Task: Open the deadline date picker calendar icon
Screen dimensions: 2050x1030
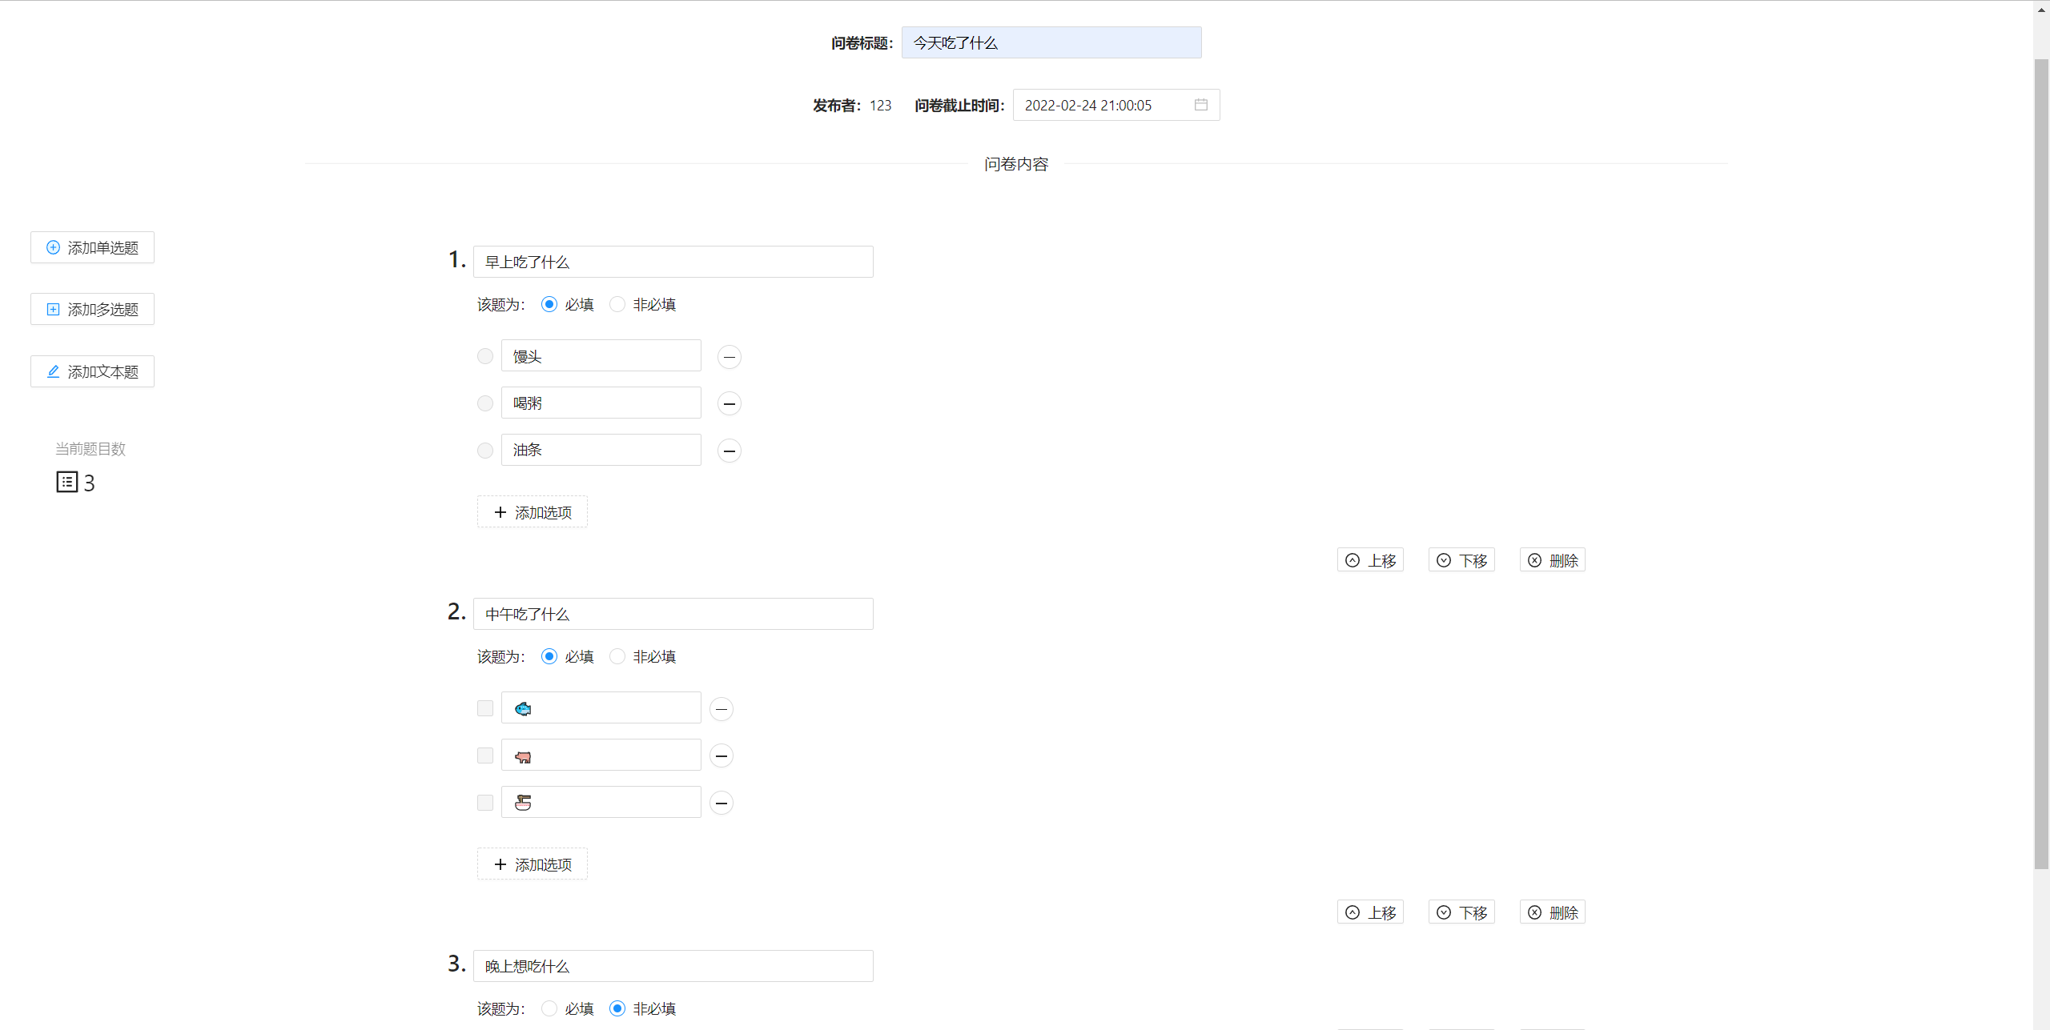Action: tap(1200, 105)
